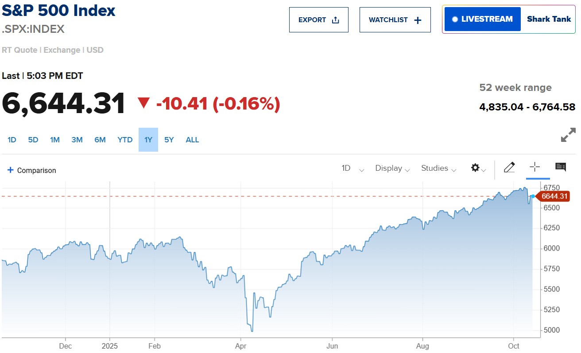This screenshot has width=581, height=353.
Task: Click the plus icon beside Comparison
Action: point(11,170)
